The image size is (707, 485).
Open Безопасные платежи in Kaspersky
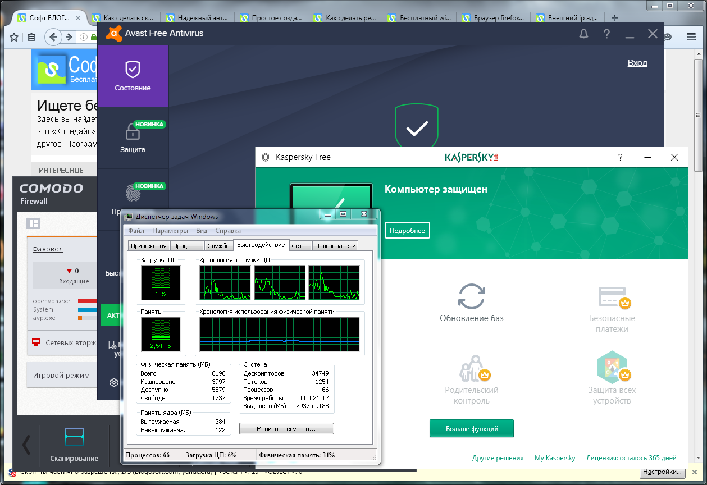pos(612,308)
